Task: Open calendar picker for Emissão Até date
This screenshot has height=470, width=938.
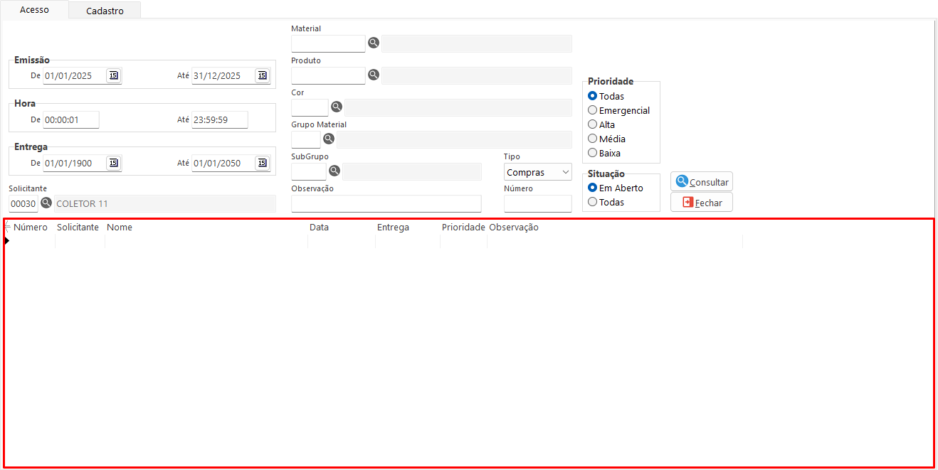Action: click(263, 75)
